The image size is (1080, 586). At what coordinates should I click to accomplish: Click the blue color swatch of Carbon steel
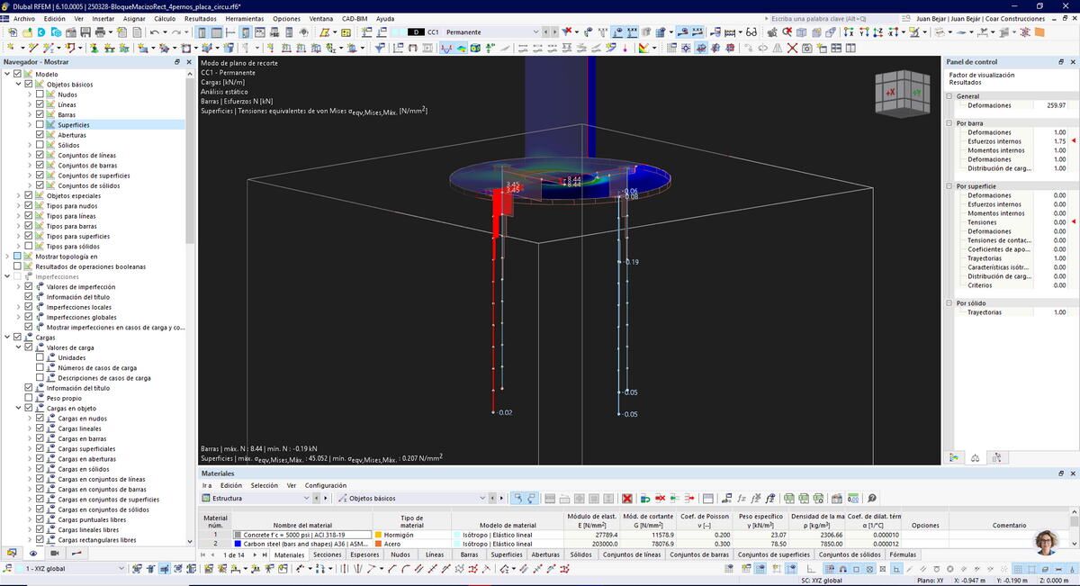pos(238,544)
